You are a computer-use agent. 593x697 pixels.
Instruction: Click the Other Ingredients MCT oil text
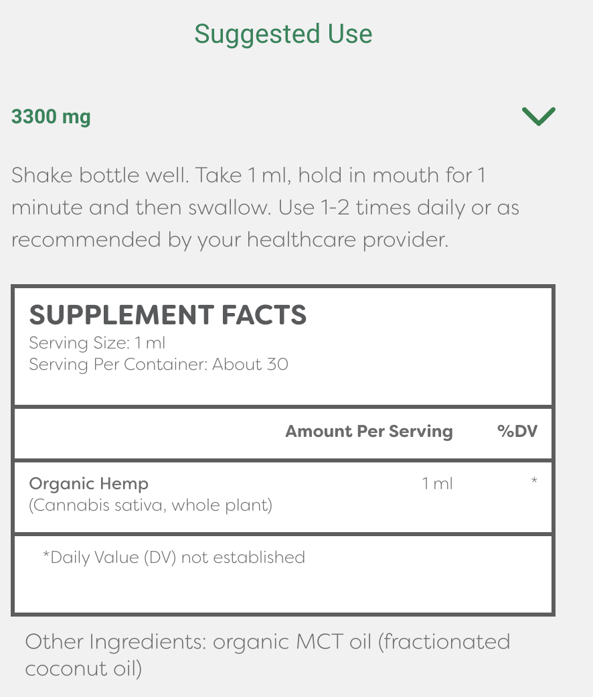pyautogui.click(x=268, y=642)
